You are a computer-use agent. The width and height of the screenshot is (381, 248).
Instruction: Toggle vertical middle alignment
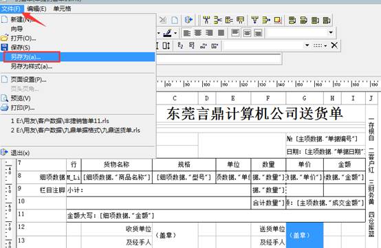247,33
